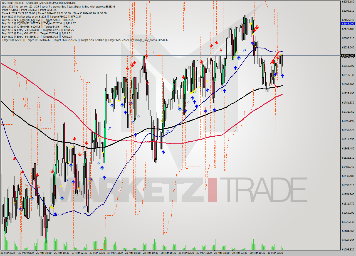This screenshot has width=356, height=256.
Task: Click the '26 Mar 10:30' time label
Action: coord(44,253)
